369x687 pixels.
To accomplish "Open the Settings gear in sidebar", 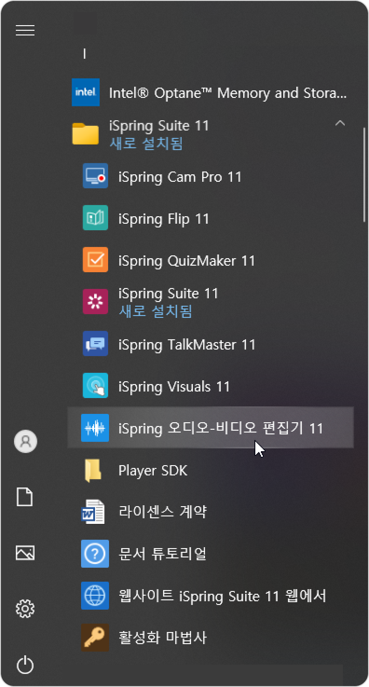I will coord(25,609).
